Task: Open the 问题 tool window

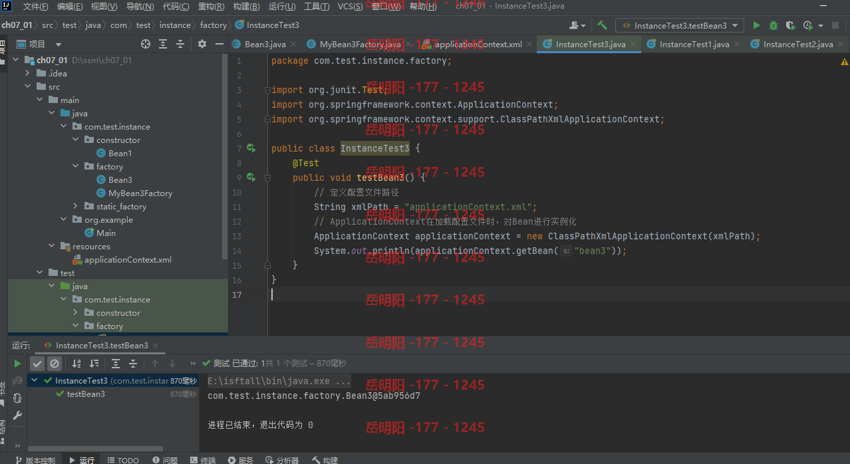Action: pyautogui.click(x=164, y=460)
